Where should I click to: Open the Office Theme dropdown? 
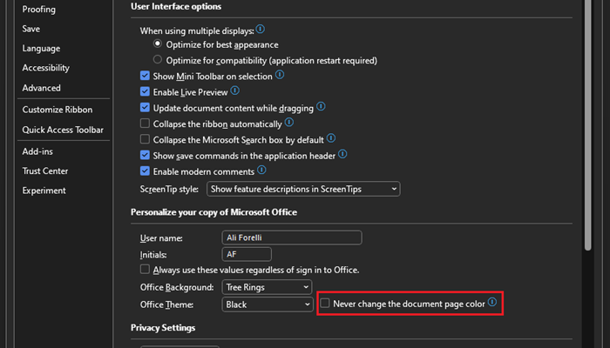click(267, 304)
